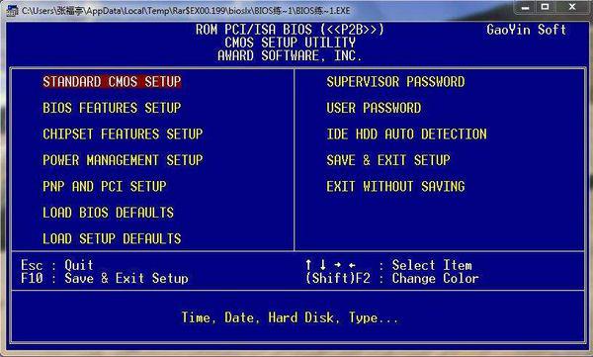Close the BIOS simulator window
The height and width of the screenshot is (357, 593).
(572, 7)
